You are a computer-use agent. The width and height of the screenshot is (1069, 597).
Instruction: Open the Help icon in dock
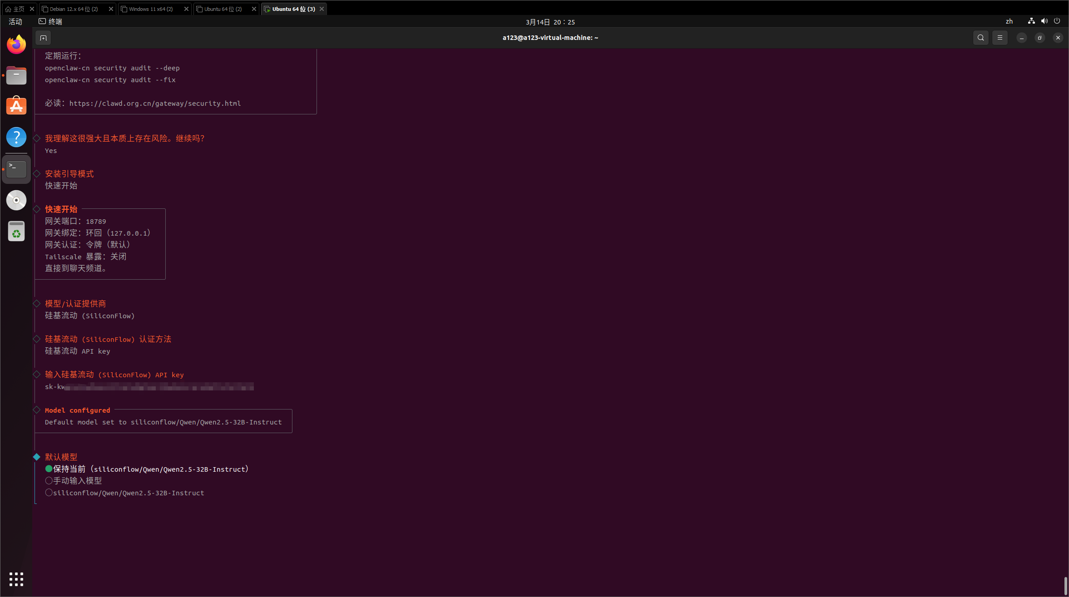16,137
